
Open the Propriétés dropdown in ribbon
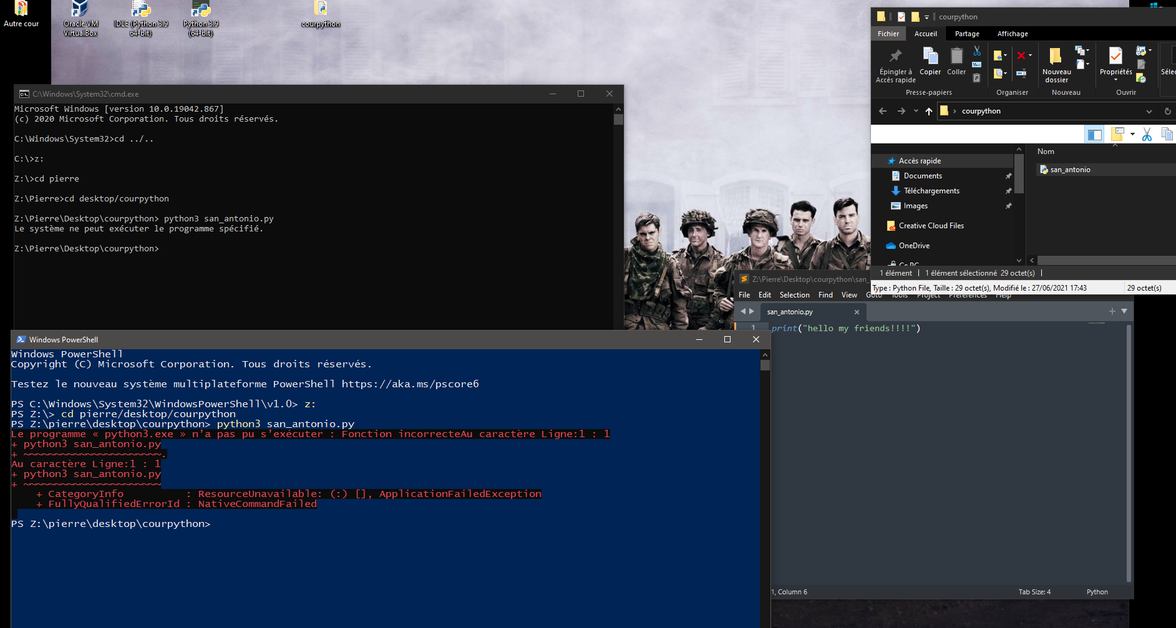(1115, 79)
